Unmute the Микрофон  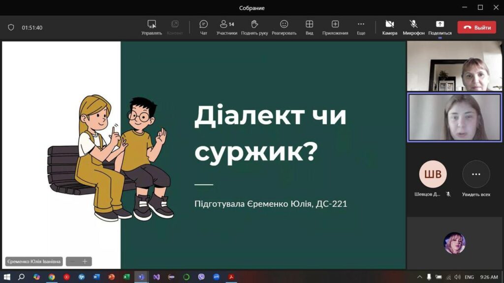(413, 27)
